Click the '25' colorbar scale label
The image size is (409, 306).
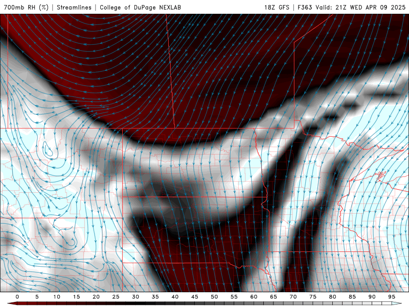[x=116, y=297]
